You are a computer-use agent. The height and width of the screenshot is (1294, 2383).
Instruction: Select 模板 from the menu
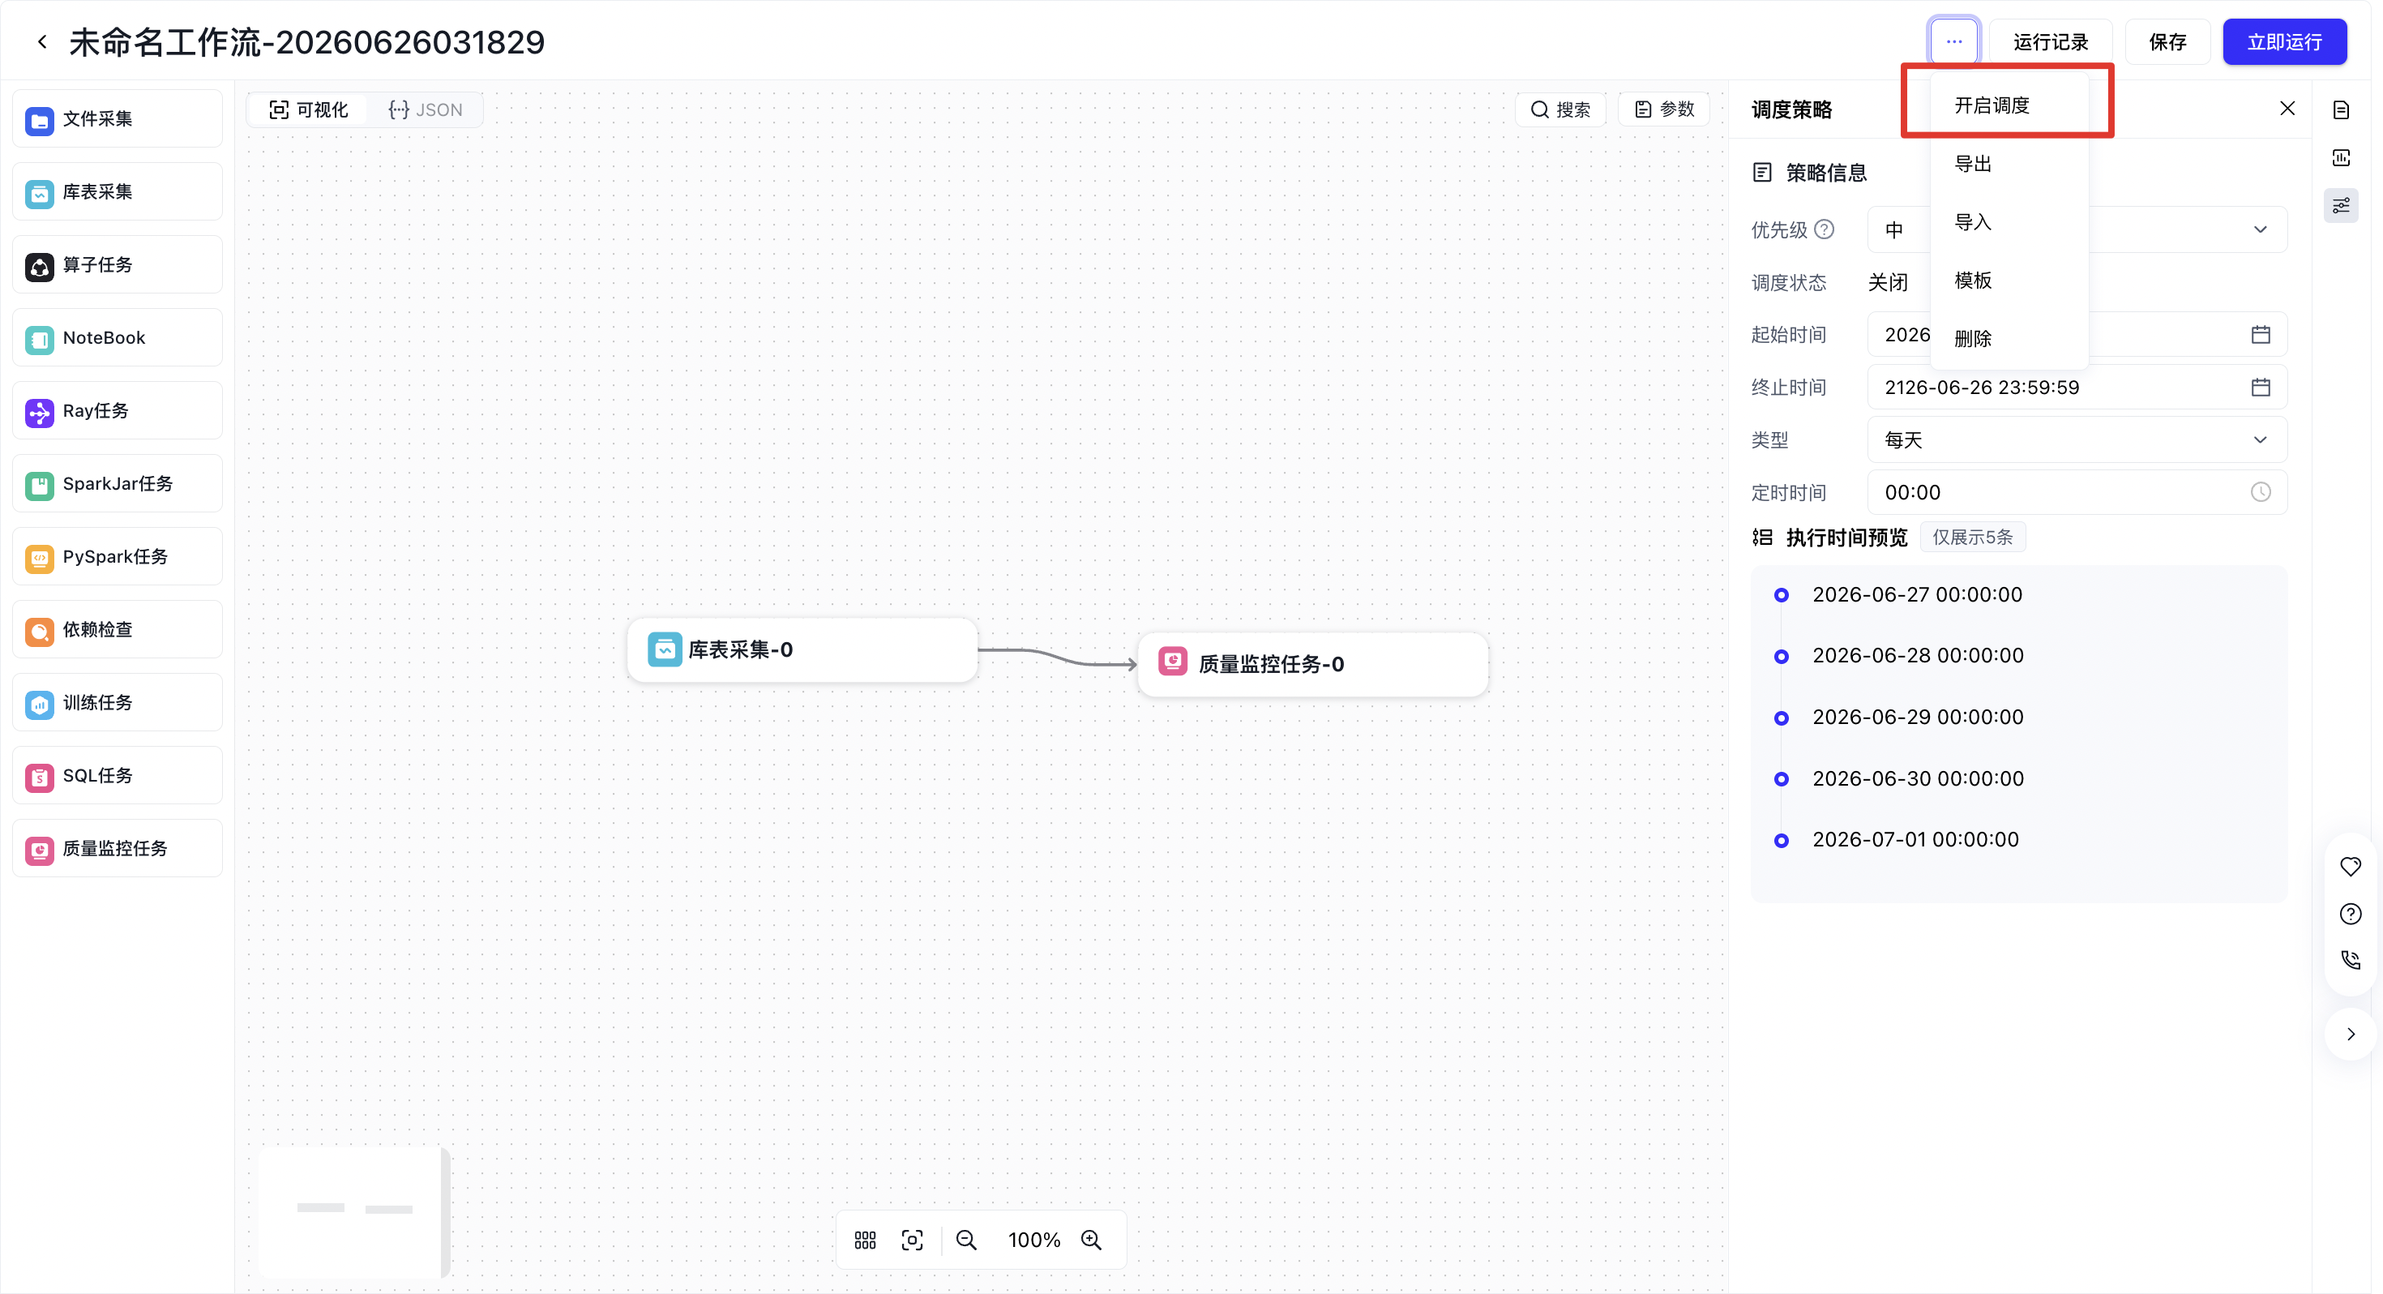click(2009, 281)
